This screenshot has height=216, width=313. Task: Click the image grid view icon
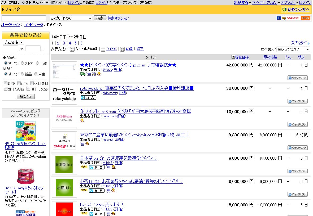click(122, 49)
